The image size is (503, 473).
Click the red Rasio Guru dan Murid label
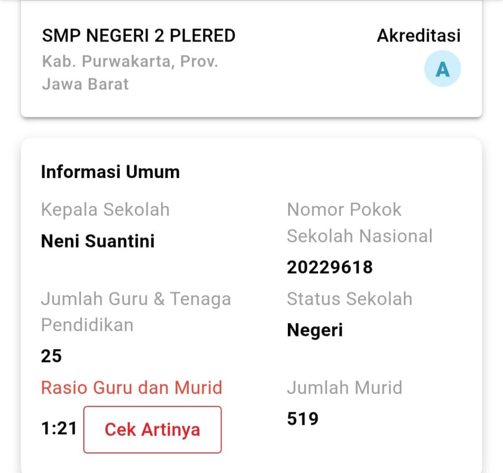click(x=132, y=388)
